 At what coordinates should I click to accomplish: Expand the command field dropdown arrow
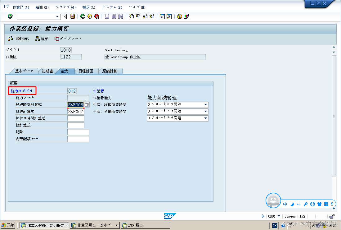pos(56,16)
